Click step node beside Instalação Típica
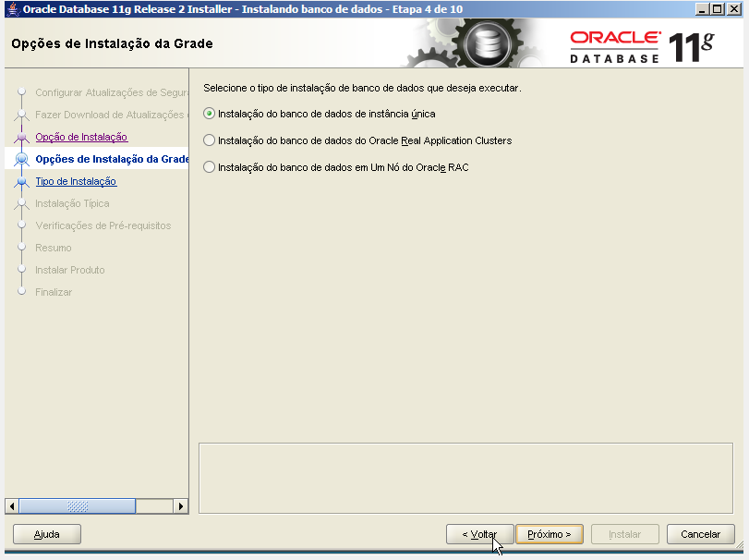This screenshot has width=749, height=560. (21, 204)
